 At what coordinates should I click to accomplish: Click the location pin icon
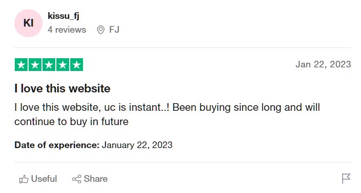pyautogui.click(x=100, y=30)
